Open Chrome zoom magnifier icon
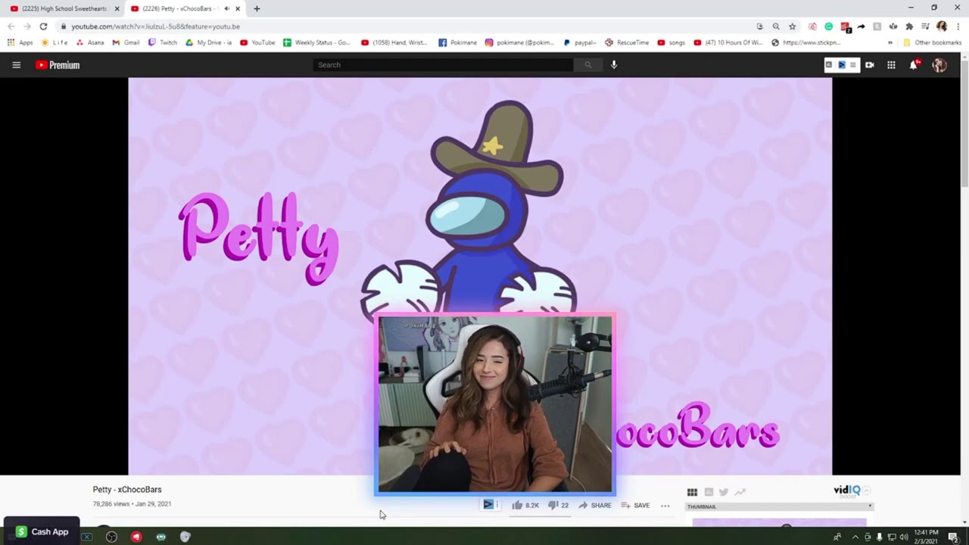 (776, 26)
